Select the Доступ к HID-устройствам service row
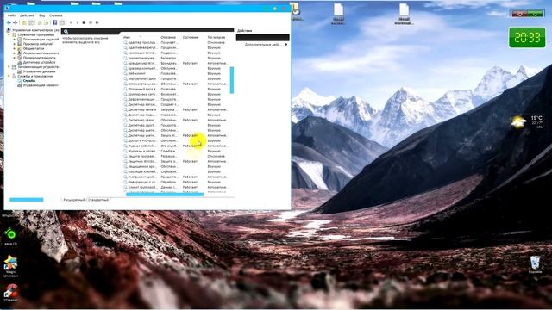The height and width of the screenshot is (310, 552). pyautogui.click(x=176, y=140)
